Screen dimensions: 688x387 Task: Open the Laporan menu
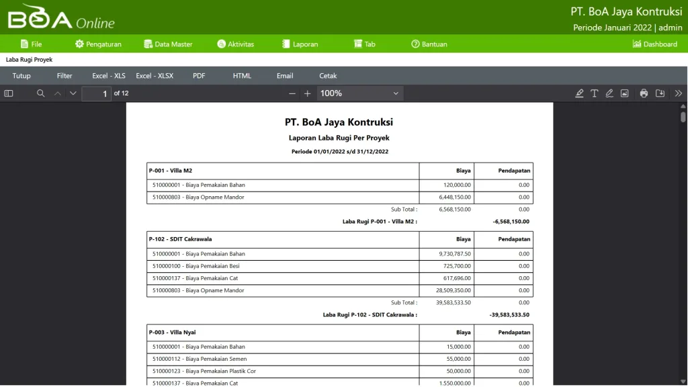coord(300,44)
